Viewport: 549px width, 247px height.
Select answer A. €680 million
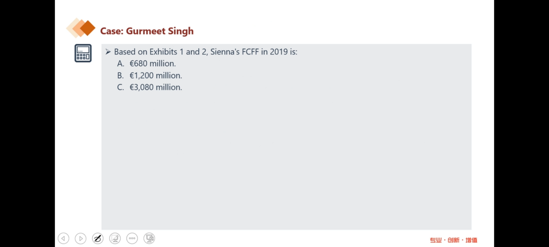coord(146,64)
